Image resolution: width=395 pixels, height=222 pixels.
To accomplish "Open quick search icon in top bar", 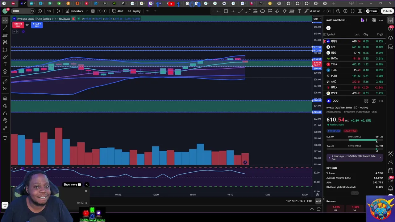I will point(338,11).
